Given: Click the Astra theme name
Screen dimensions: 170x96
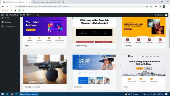Looking at the screenshot, I should coord(27,46).
